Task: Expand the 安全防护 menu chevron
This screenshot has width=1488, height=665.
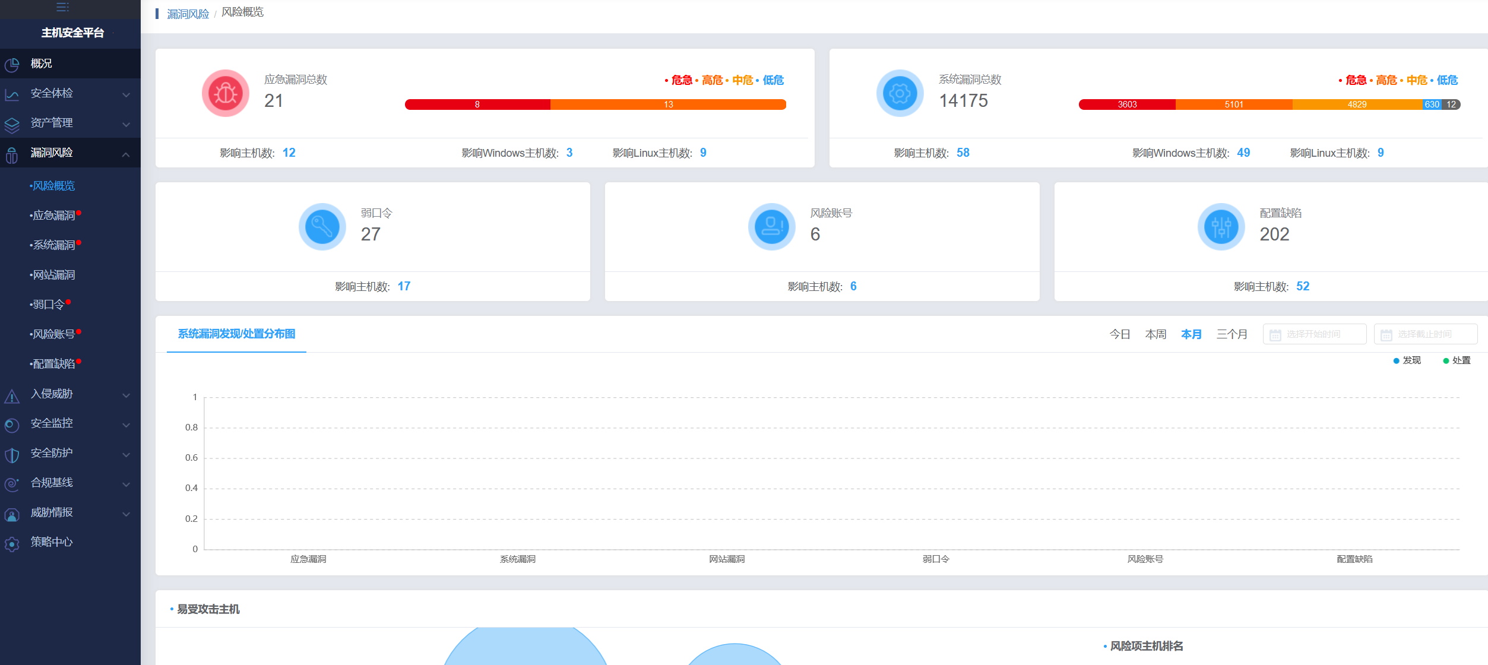Action: click(126, 454)
